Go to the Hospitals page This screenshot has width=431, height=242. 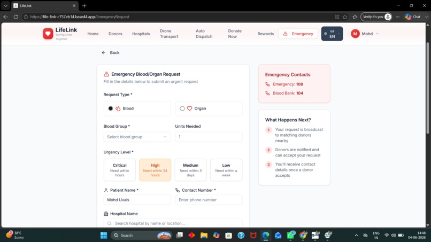(141, 34)
